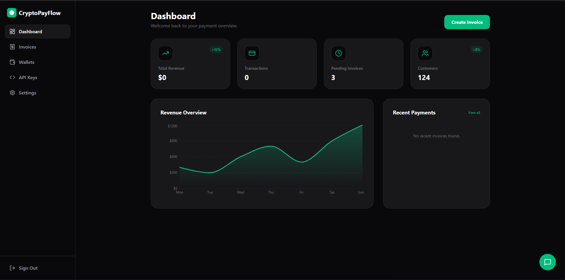Open the chat bubble in the bottom corner
The height and width of the screenshot is (280, 565).
click(547, 262)
